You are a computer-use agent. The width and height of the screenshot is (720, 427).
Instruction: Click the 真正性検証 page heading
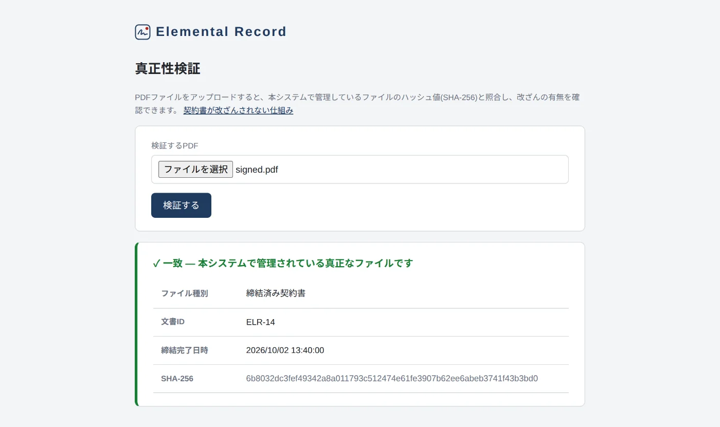tap(168, 69)
